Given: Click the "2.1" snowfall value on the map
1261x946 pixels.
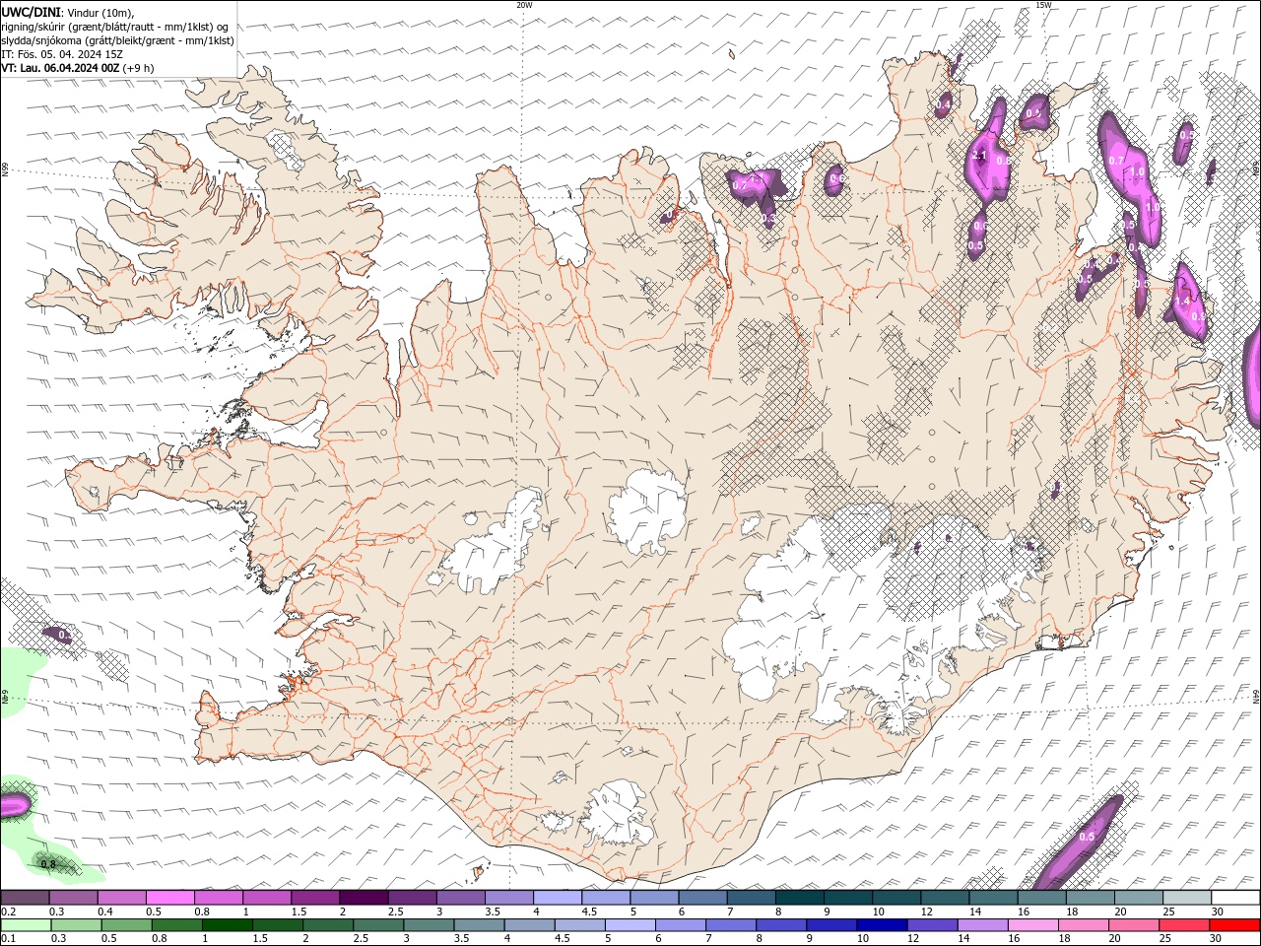Looking at the screenshot, I should (979, 156).
